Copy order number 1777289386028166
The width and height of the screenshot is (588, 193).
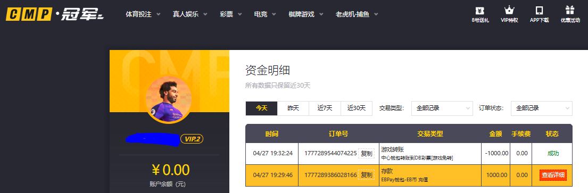click(x=367, y=175)
